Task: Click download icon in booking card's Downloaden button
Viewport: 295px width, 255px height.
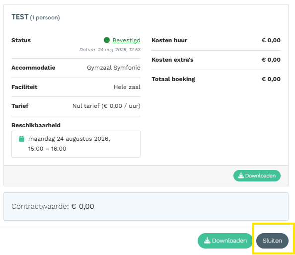Action: [x=241, y=175]
